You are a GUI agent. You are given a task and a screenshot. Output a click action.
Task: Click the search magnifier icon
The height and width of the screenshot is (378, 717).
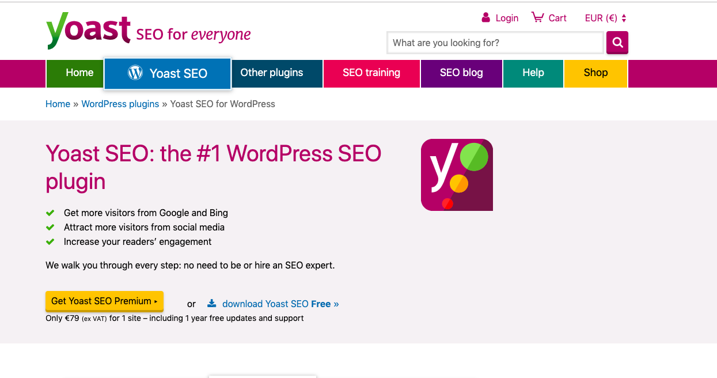coord(617,43)
